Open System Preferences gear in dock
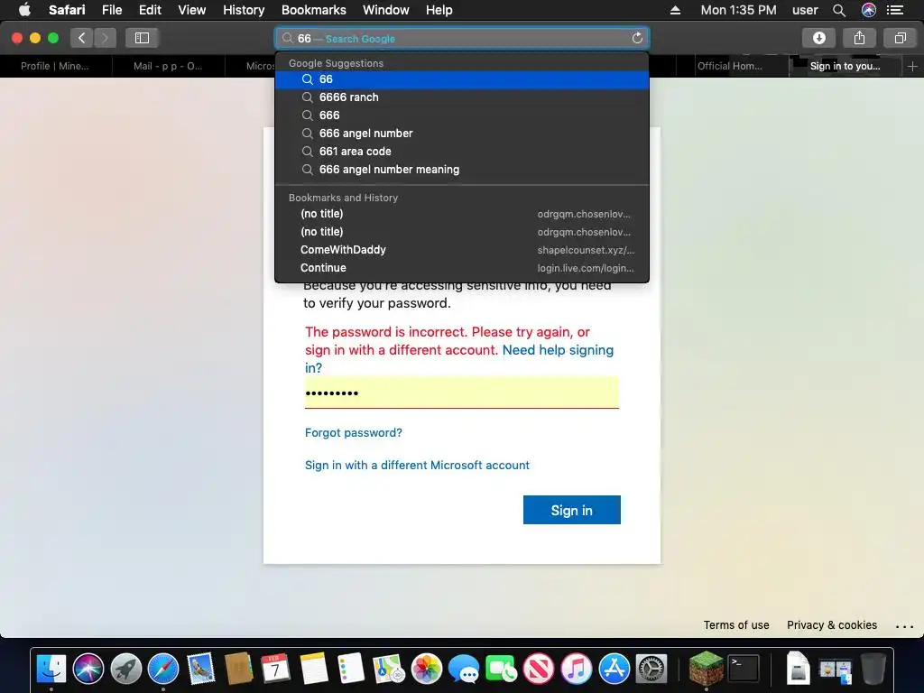The height and width of the screenshot is (693, 924). pos(651,669)
